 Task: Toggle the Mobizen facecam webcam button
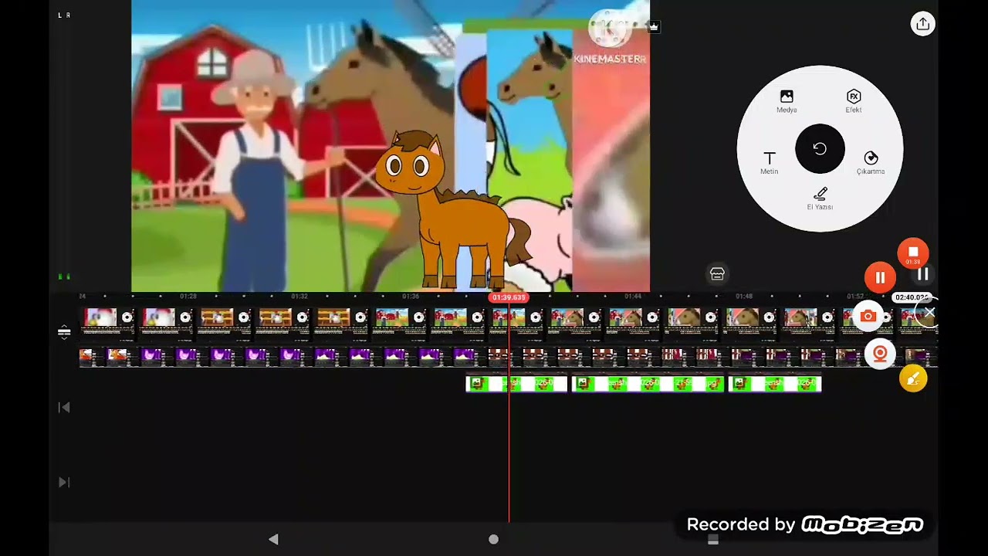click(880, 354)
